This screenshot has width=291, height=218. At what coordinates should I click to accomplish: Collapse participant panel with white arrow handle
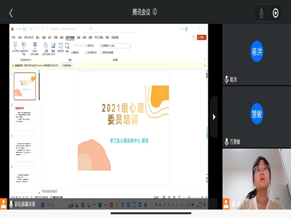tap(214, 117)
